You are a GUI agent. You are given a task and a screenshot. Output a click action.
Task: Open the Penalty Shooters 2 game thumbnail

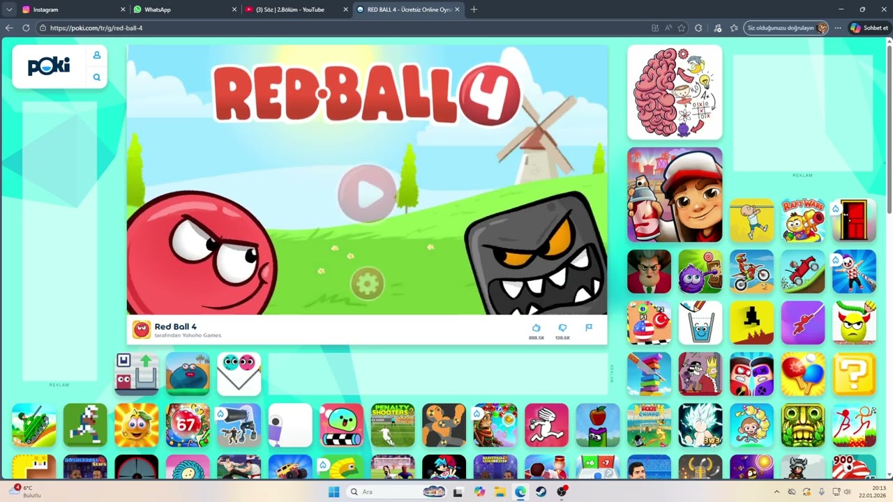(x=393, y=425)
